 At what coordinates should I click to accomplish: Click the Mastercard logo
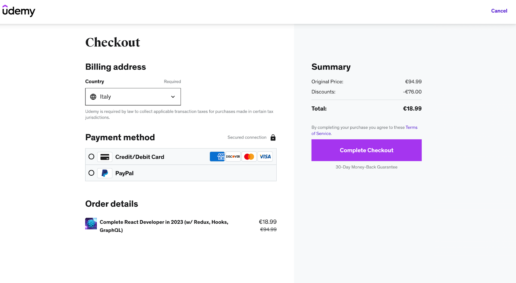(x=249, y=157)
